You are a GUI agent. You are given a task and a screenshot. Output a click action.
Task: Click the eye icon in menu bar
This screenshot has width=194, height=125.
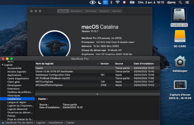click(92, 2)
